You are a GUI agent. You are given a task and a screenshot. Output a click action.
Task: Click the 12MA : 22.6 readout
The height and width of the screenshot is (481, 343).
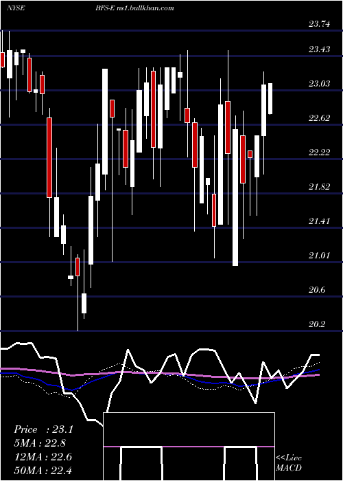coord(43,457)
